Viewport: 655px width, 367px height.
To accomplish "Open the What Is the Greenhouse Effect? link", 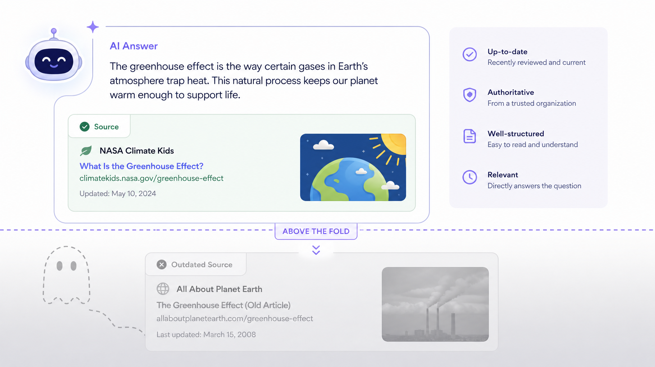I will [x=141, y=166].
